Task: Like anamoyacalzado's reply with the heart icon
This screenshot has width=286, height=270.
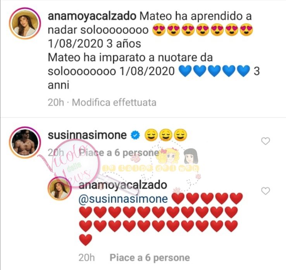Action: [265, 191]
